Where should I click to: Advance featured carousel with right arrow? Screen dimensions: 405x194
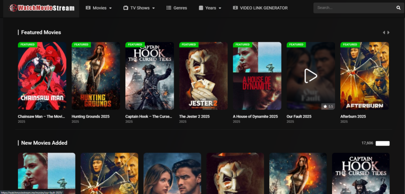coord(388,32)
